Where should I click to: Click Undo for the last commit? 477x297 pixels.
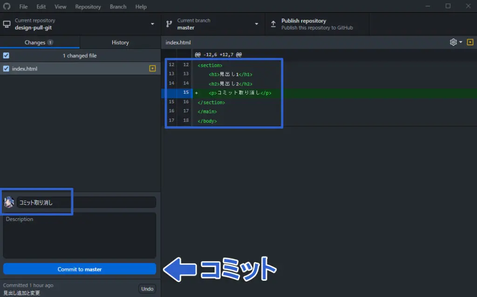click(147, 289)
